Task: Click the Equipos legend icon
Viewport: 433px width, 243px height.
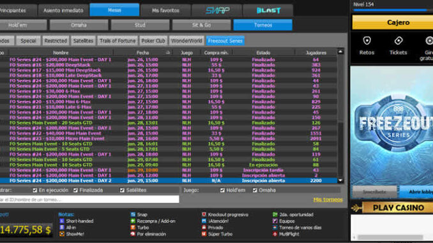Action: (275, 221)
